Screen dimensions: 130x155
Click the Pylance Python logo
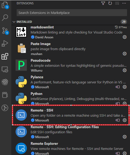tap(21, 82)
